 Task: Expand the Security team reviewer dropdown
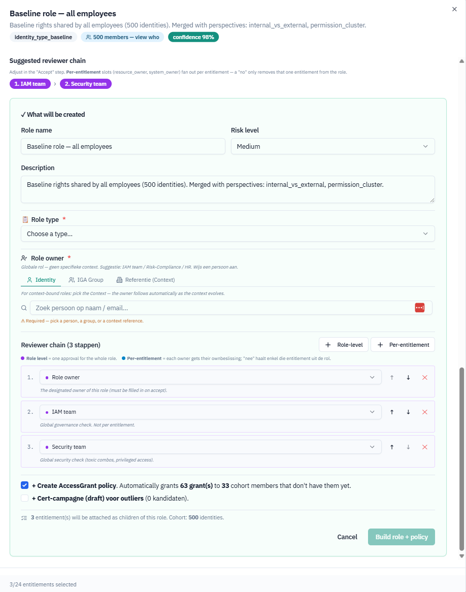coord(210,447)
